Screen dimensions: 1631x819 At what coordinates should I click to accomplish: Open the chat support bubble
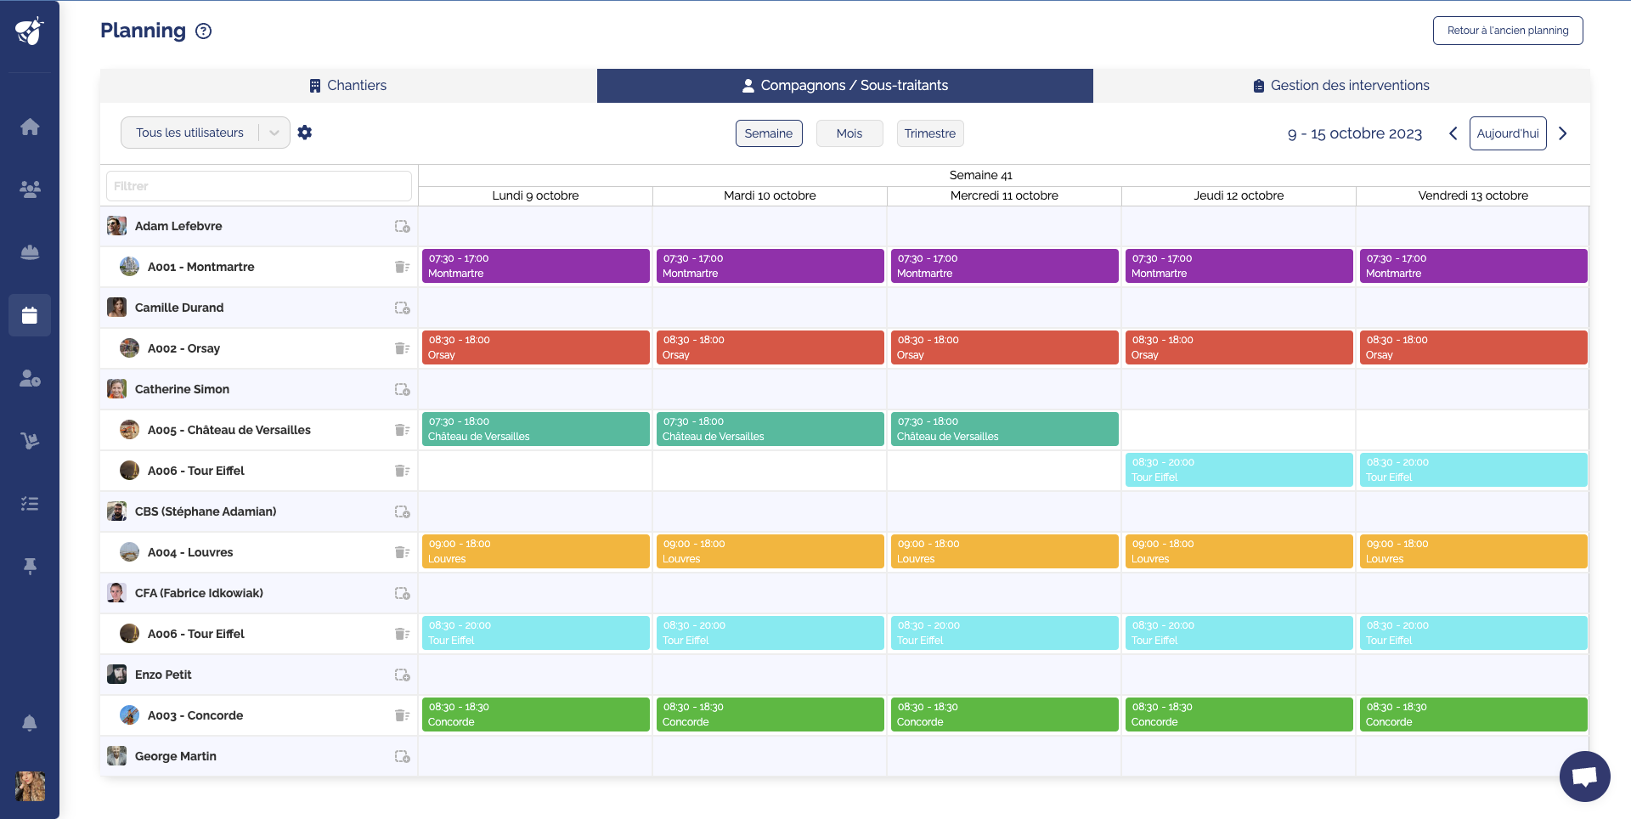click(x=1584, y=776)
